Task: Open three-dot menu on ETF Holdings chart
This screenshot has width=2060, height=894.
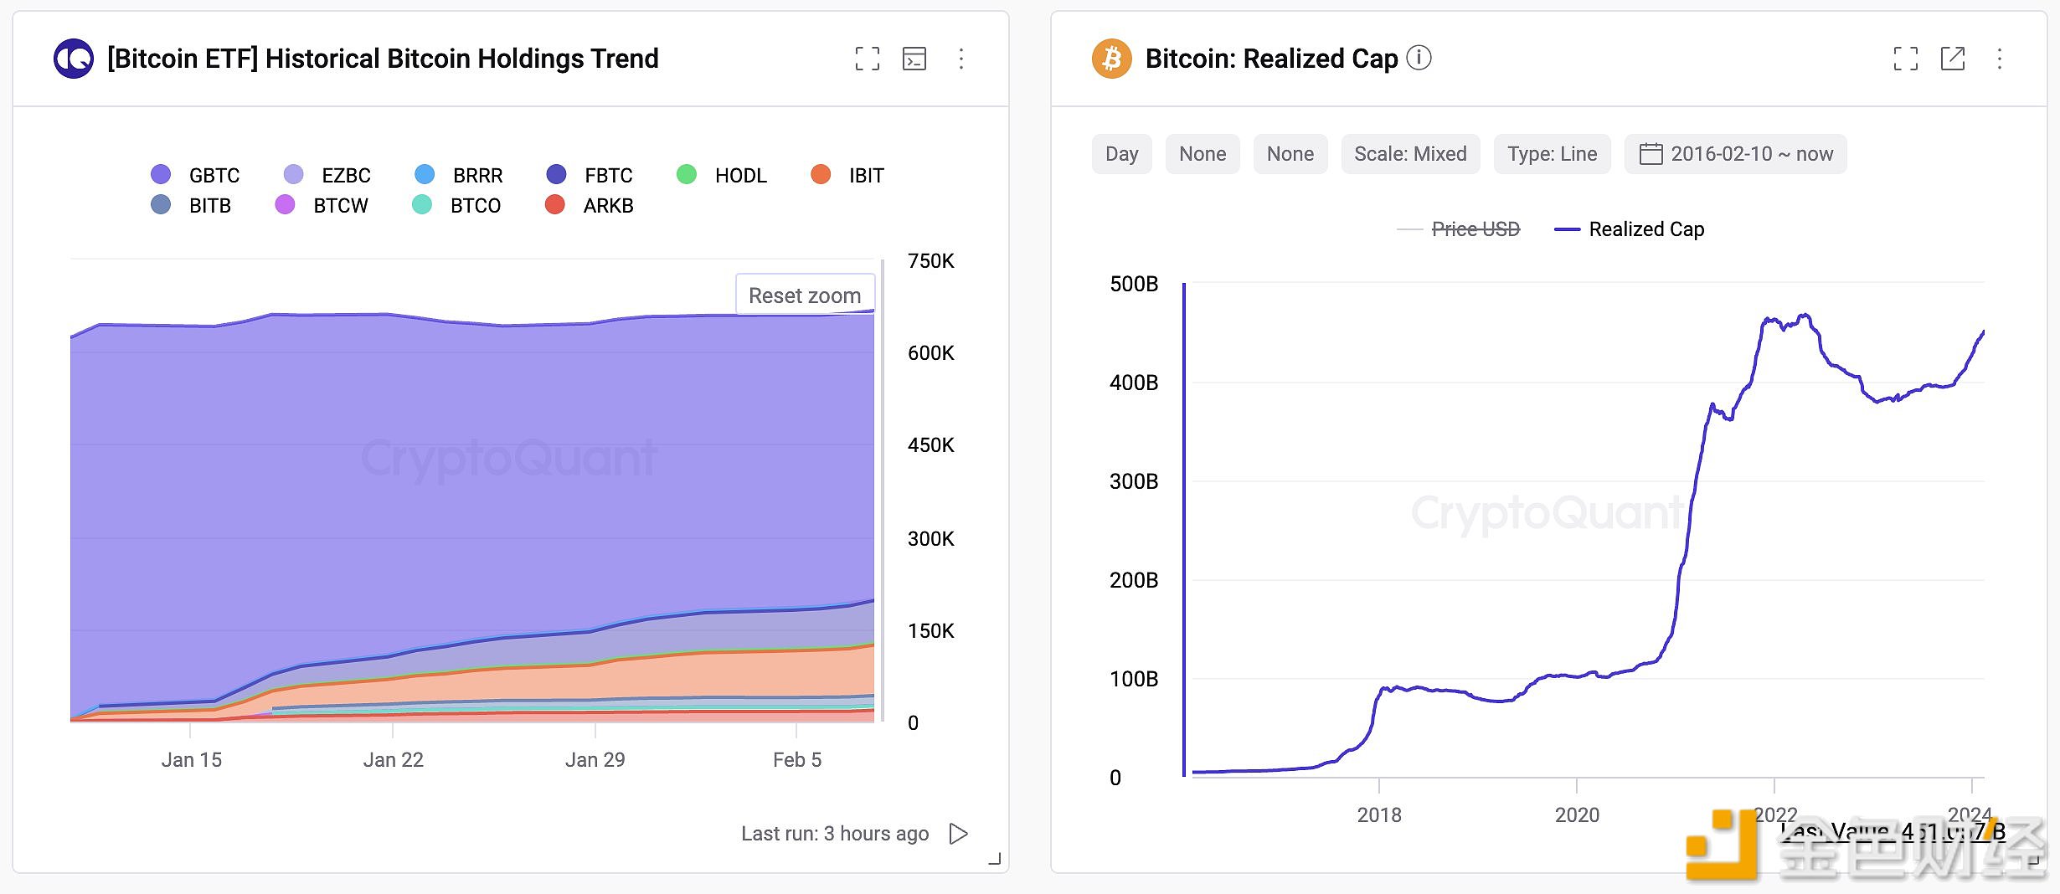Action: 960,59
